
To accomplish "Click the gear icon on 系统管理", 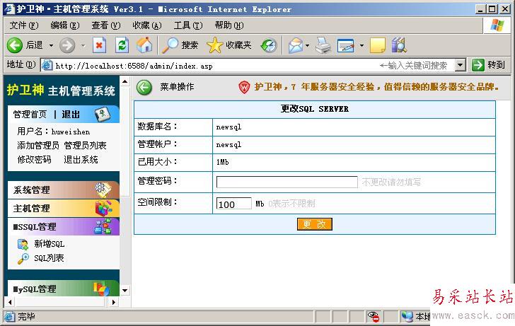I will pyautogui.click(x=103, y=190).
